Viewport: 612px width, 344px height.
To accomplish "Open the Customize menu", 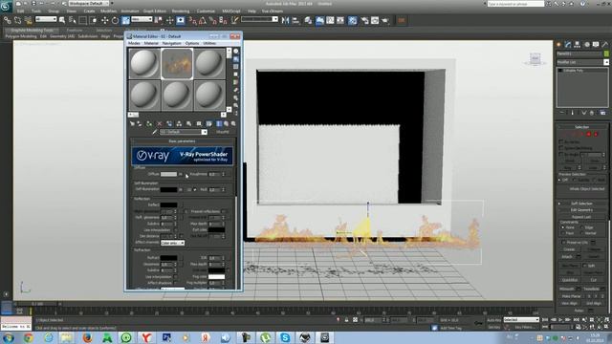I will (x=206, y=11).
